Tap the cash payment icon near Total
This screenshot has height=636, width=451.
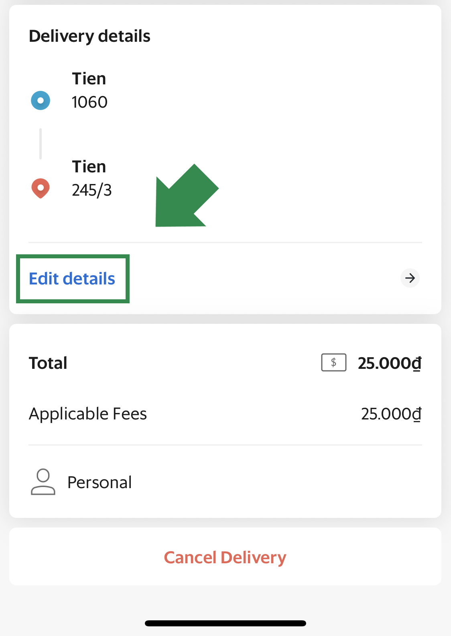(334, 362)
